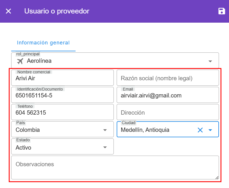The height and width of the screenshot is (188, 229).
Task: Click the Medellín, Antioquia city value
Action: (x=145, y=130)
